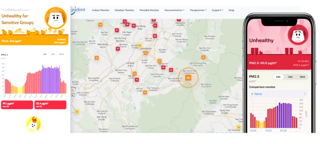Open the Portable Monitor page

[149, 10]
